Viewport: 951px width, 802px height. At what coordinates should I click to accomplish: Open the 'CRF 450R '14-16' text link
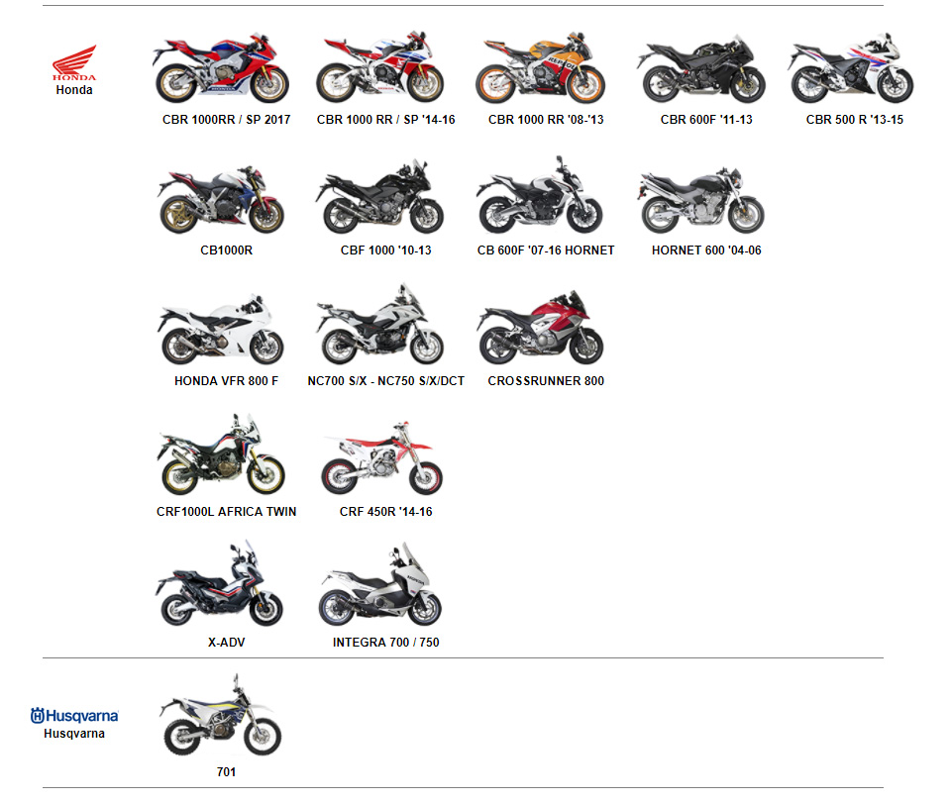tap(385, 512)
